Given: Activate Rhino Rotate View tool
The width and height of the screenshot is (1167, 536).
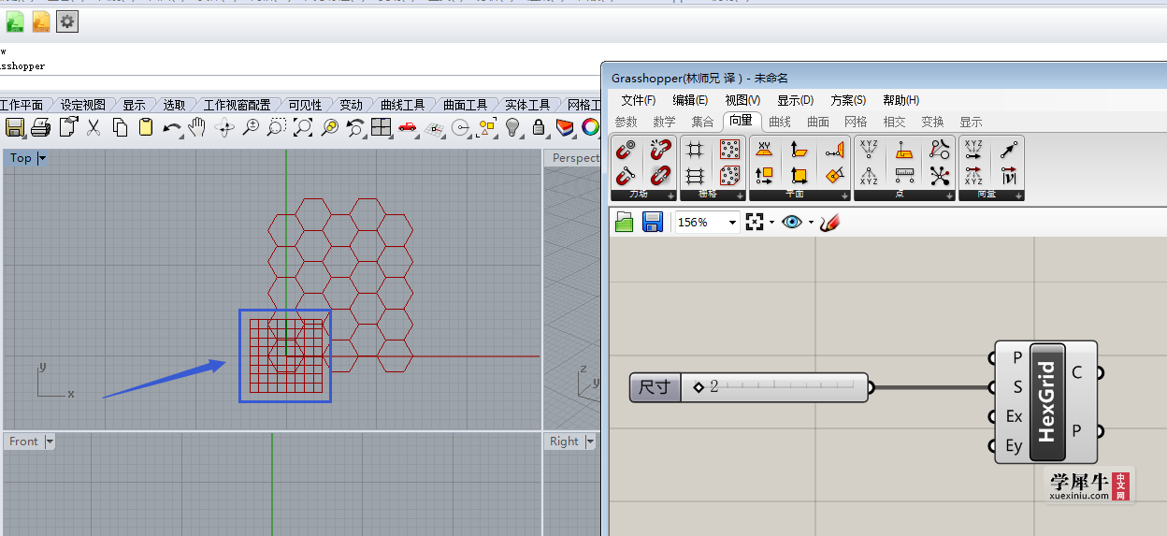Looking at the screenshot, I should 223,126.
